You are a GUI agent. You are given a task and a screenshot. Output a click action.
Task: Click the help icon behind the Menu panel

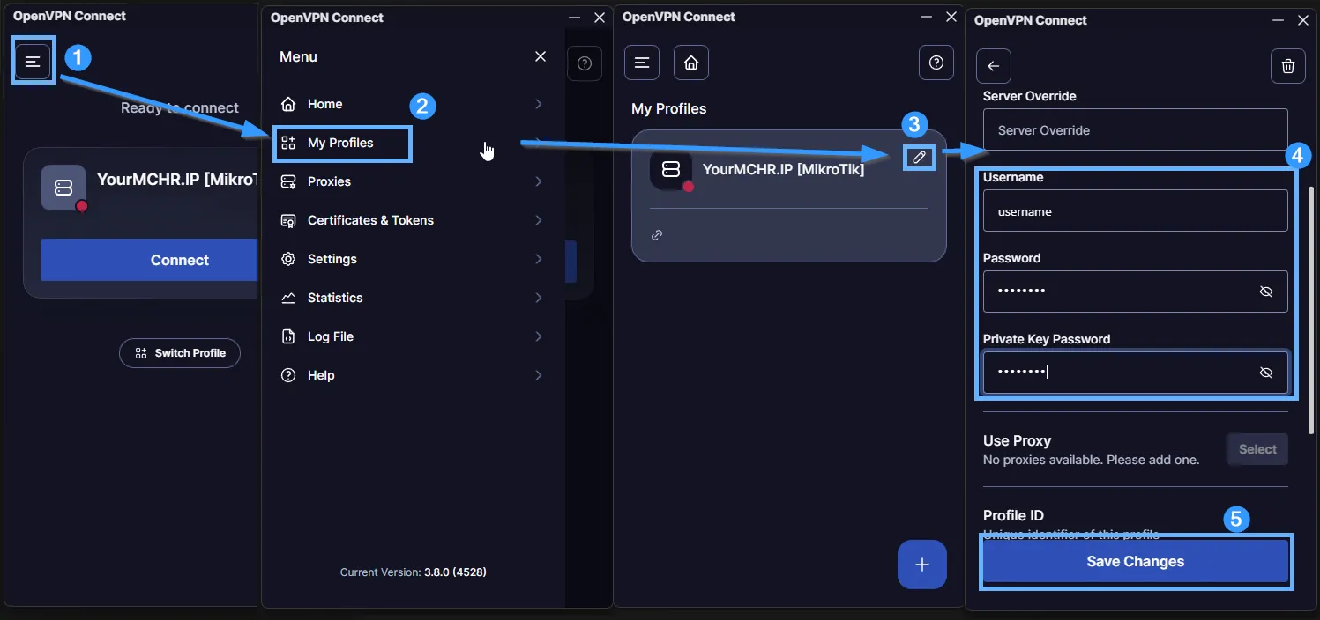[584, 63]
